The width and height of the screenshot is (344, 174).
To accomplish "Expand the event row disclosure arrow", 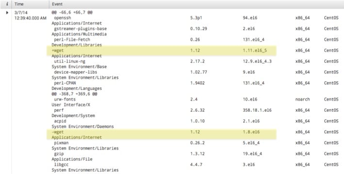I will [x=7, y=13].
